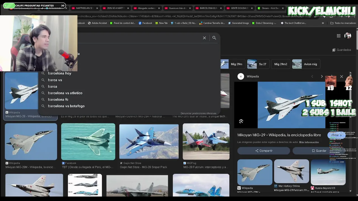This screenshot has height=201, width=358.
Task: Open Mikoyan MiG-29M Wikipedia result thumbnail
Action: pyautogui.click(x=31, y=142)
